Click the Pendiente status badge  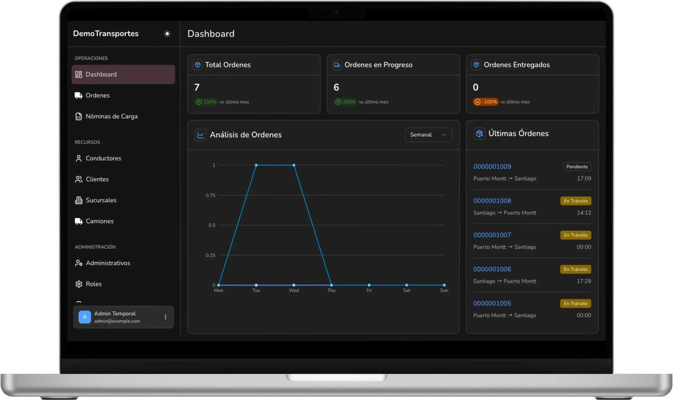point(576,167)
